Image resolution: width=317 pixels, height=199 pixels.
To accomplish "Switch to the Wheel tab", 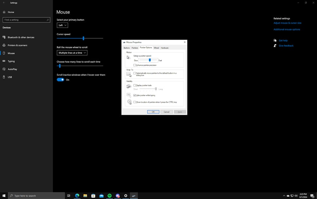I will (156, 48).
